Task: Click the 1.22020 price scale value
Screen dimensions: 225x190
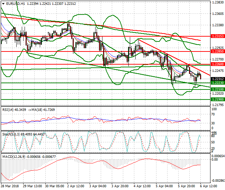Action: coord(218,94)
